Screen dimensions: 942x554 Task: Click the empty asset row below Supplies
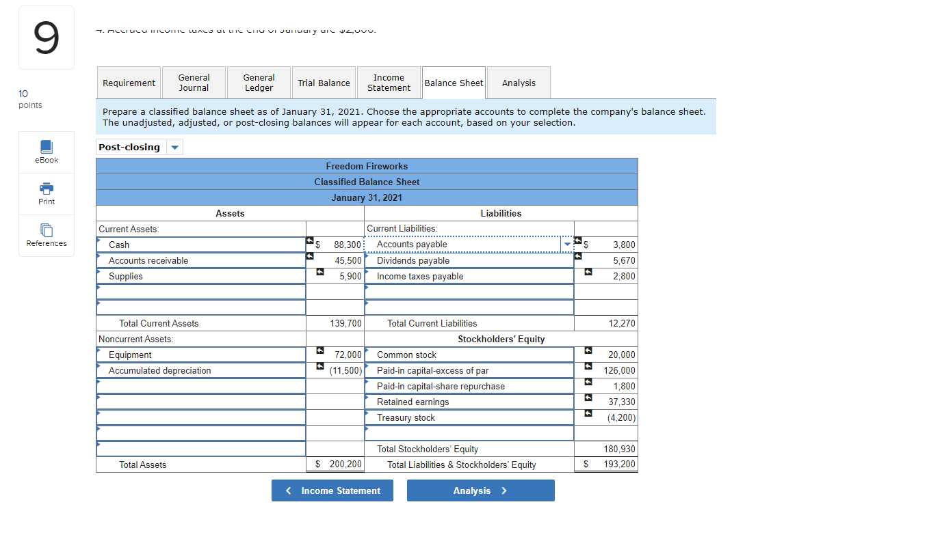(201, 292)
